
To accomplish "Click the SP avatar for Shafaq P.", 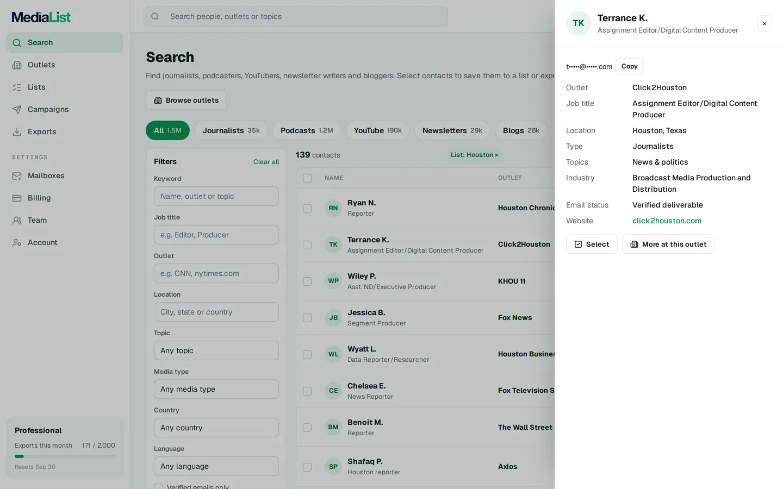I will (x=333, y=467).
